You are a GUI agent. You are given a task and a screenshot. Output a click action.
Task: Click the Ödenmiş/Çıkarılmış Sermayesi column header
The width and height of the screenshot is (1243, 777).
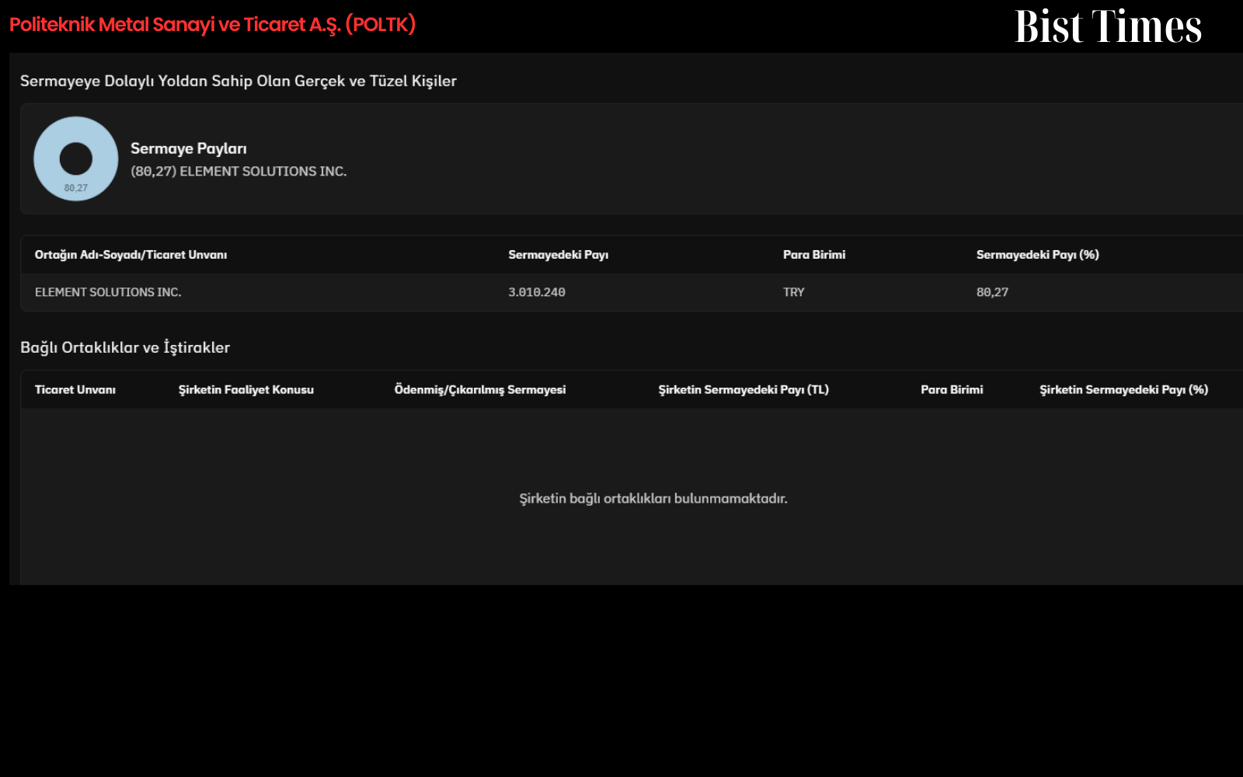pos(480,390)
